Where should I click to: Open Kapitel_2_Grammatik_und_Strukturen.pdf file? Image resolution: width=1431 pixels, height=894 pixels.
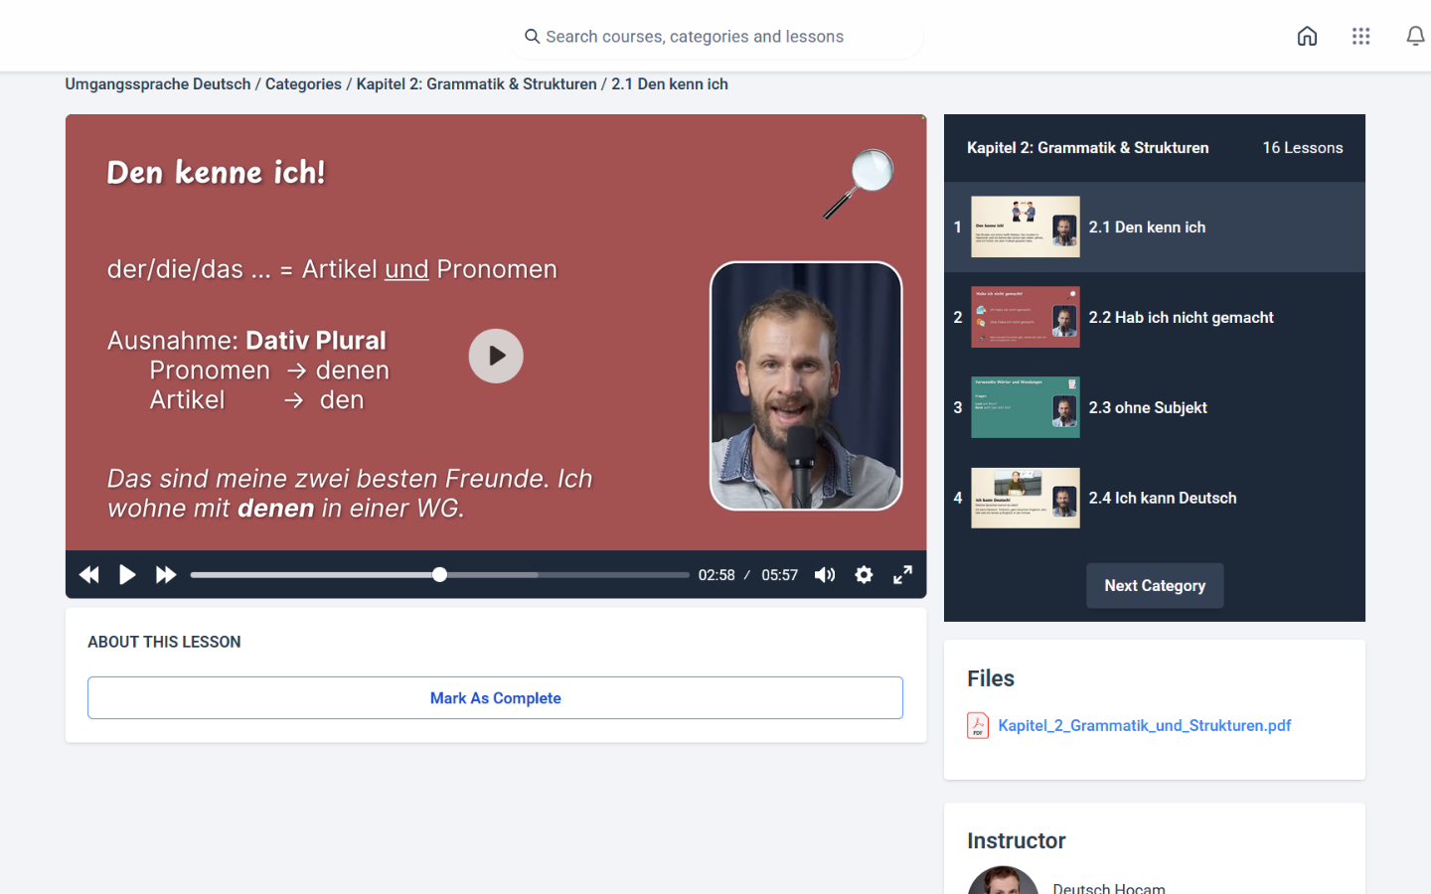(1144, 726)
